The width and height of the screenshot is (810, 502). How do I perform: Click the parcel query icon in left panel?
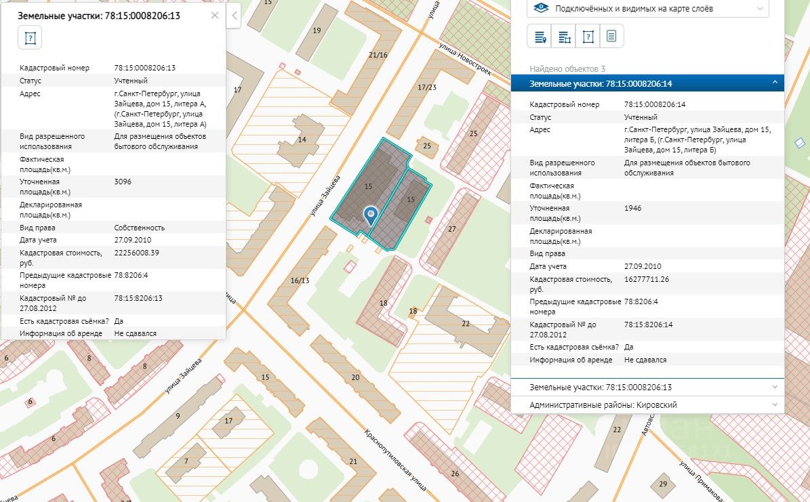coord(30,37)
